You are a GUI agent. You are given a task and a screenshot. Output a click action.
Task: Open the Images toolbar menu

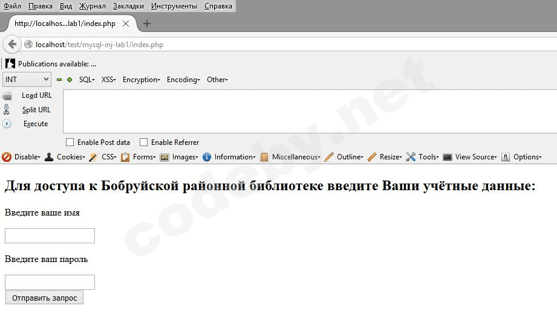tap(185, 157)
